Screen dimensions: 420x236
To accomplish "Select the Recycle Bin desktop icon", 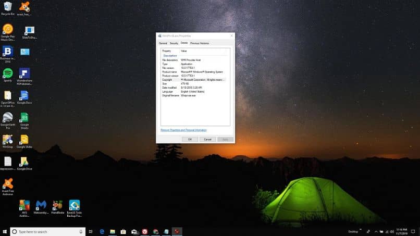I will [8, 8].
